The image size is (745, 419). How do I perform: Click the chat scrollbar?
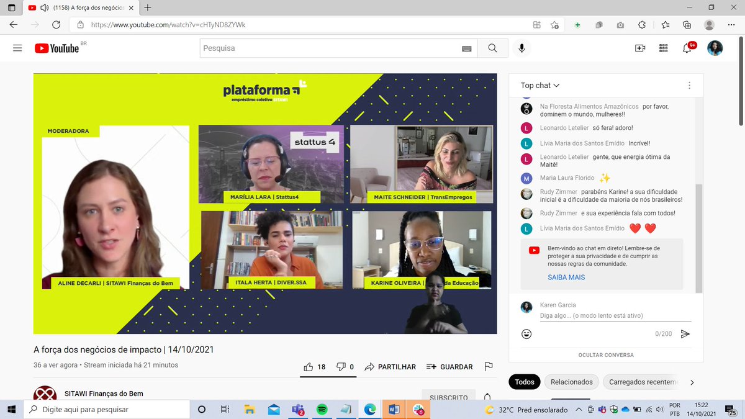(698, 238)
